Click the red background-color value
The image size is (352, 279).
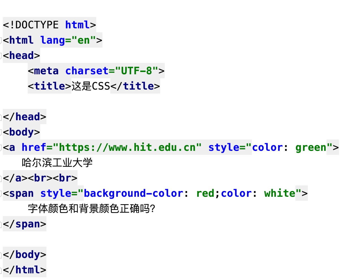pyautogui.click(x=205, y=193)
